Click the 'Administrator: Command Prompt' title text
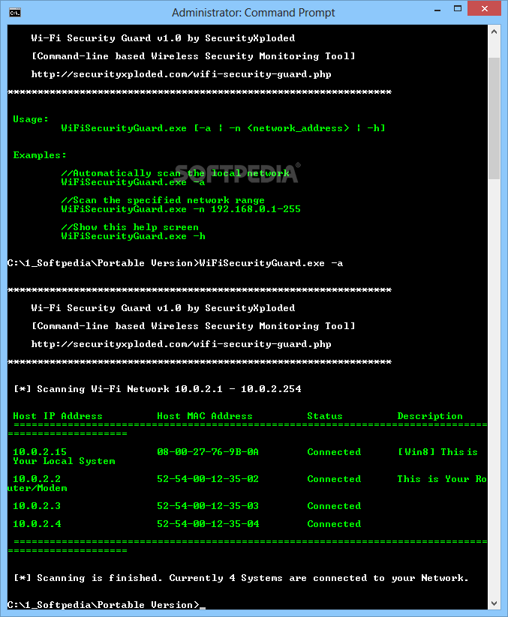508x617 pixels. (253, 13)
